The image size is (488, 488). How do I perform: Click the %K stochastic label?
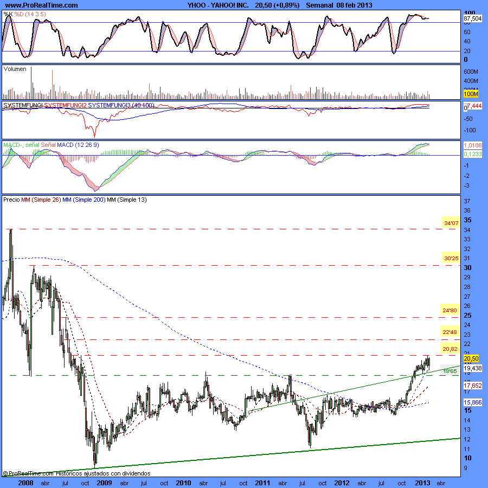(x=8, y=14)
